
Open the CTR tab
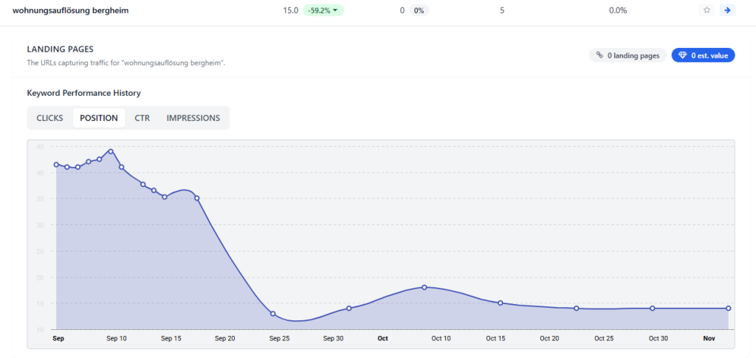142,118
